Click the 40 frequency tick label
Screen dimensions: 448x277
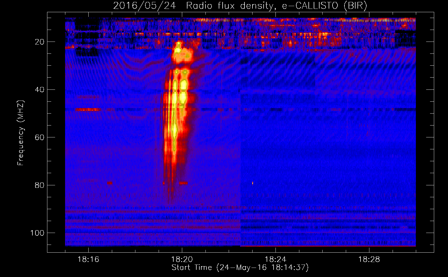40,89
